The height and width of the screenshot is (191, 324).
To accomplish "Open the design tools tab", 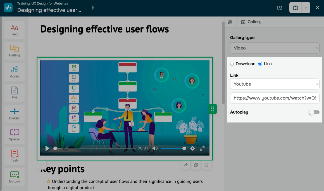I will [230, 22].
